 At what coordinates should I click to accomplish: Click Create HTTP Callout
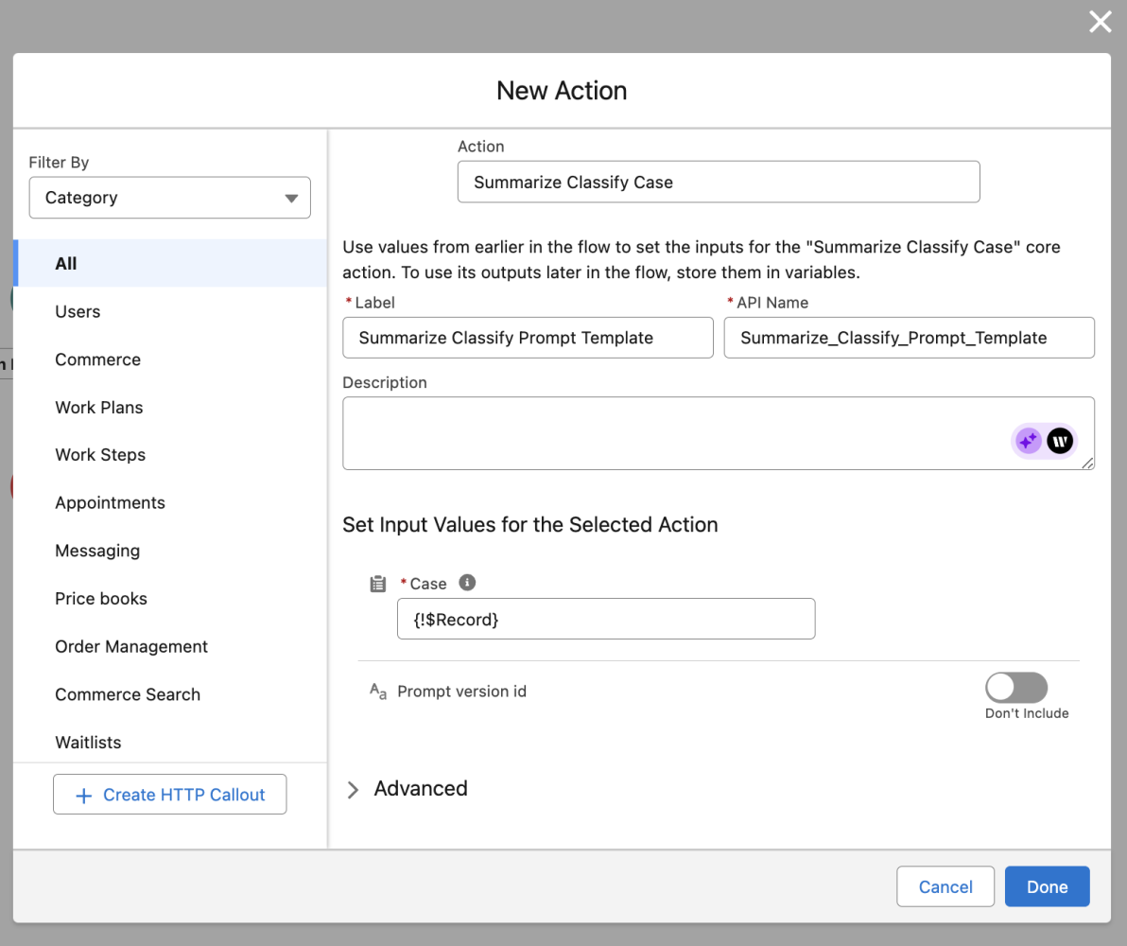[x=169, y=794]
